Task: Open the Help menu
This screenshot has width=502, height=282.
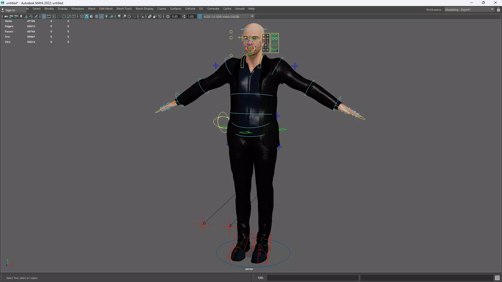Action: (x=252, y=9)
